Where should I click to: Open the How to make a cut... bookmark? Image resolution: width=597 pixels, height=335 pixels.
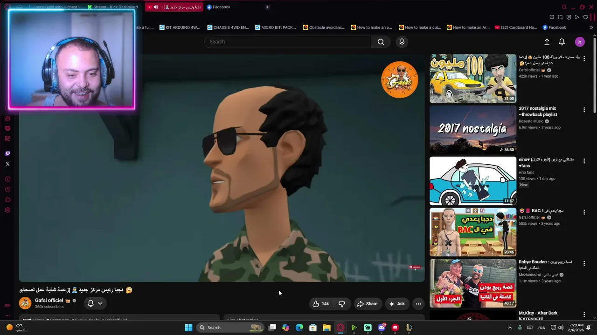(x=419, y=27)
